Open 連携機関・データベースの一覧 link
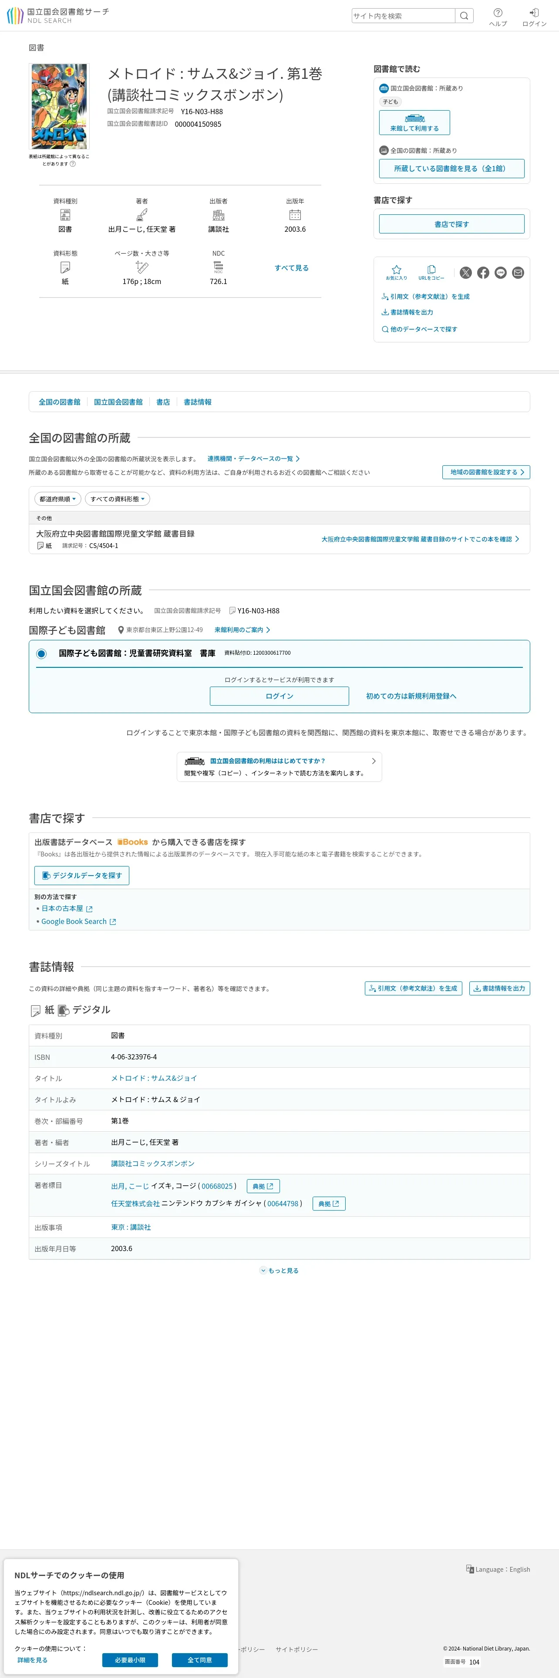559x1678 pixels. pyautogui.click(x=254, y=459)
